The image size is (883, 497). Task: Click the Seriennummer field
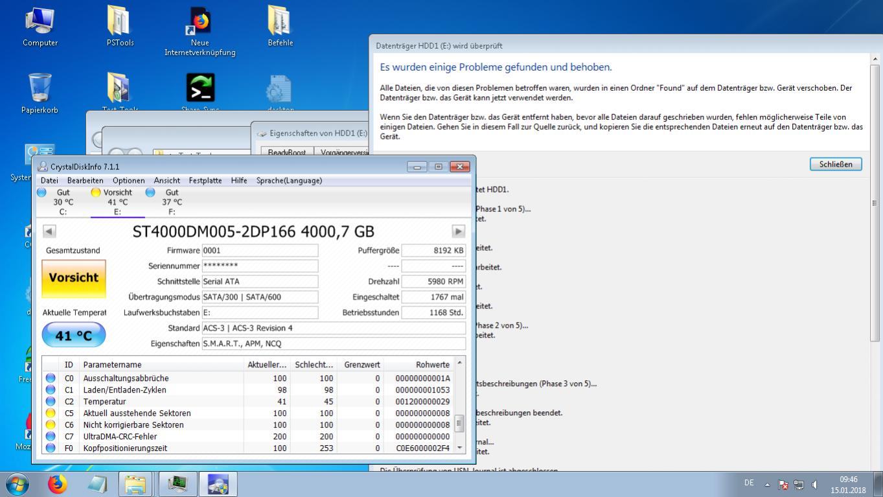[260, 266]
